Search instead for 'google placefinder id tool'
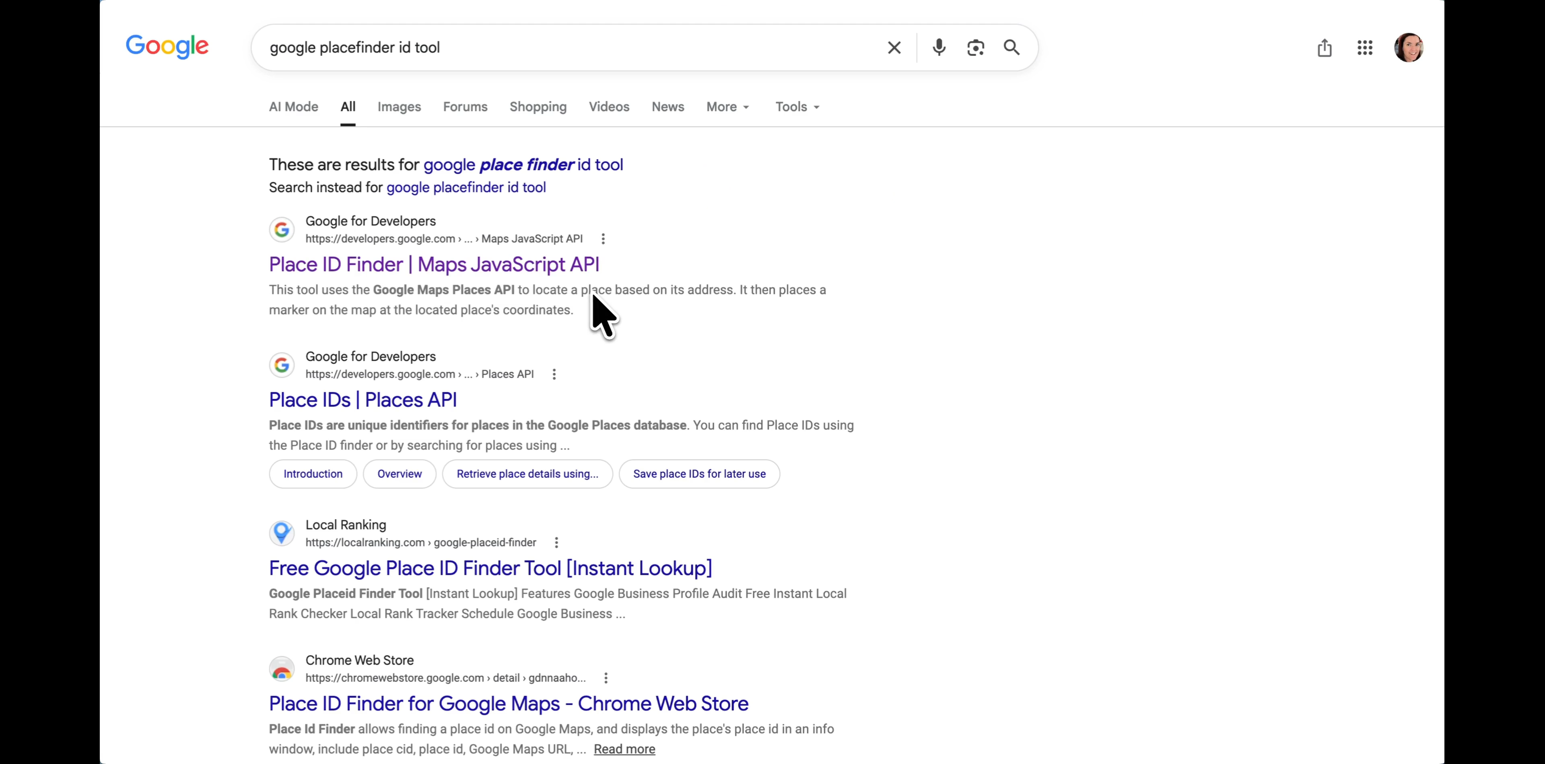The image size is (1545, 764). pyautogui.click(x=466, y=187)
